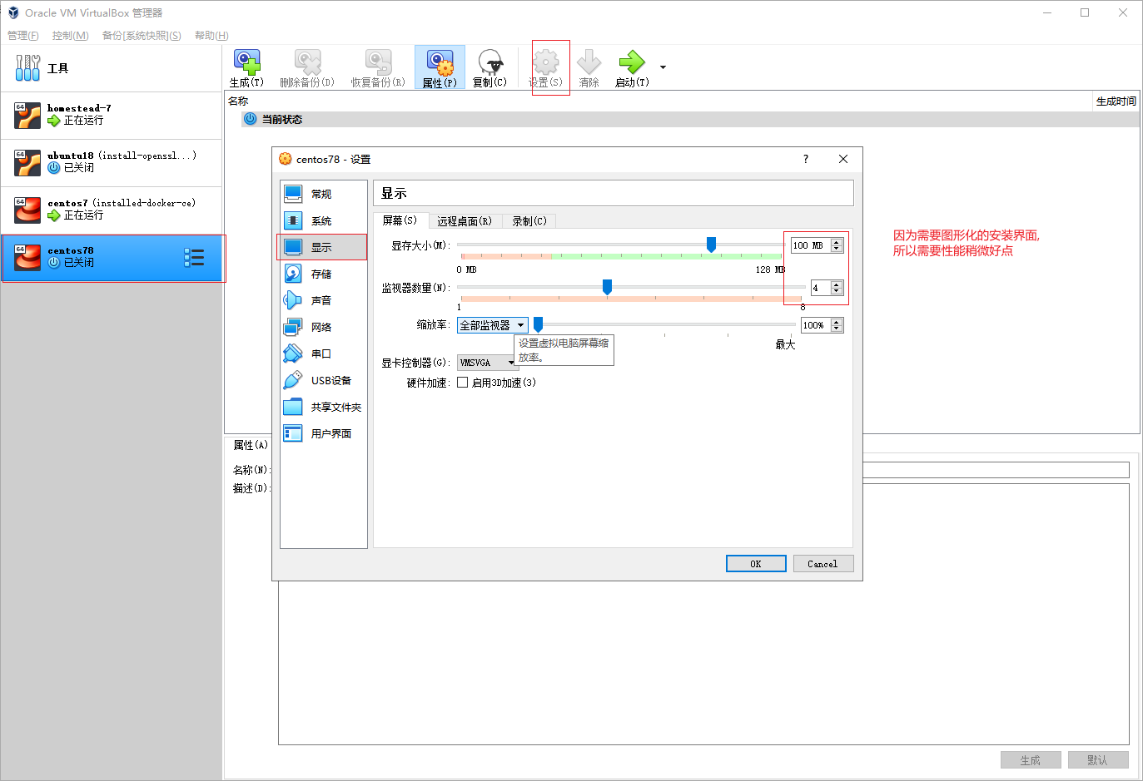Close the centos78 settings dialog
Image resolution: width=1143 pixels, height=781 pixels.
pyautogui.click(x=843, y=159)
